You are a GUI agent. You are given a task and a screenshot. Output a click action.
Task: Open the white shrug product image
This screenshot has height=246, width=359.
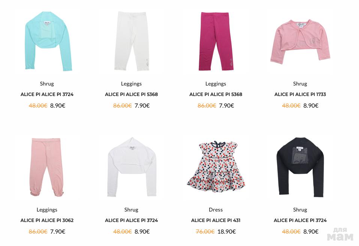[132, 167]
